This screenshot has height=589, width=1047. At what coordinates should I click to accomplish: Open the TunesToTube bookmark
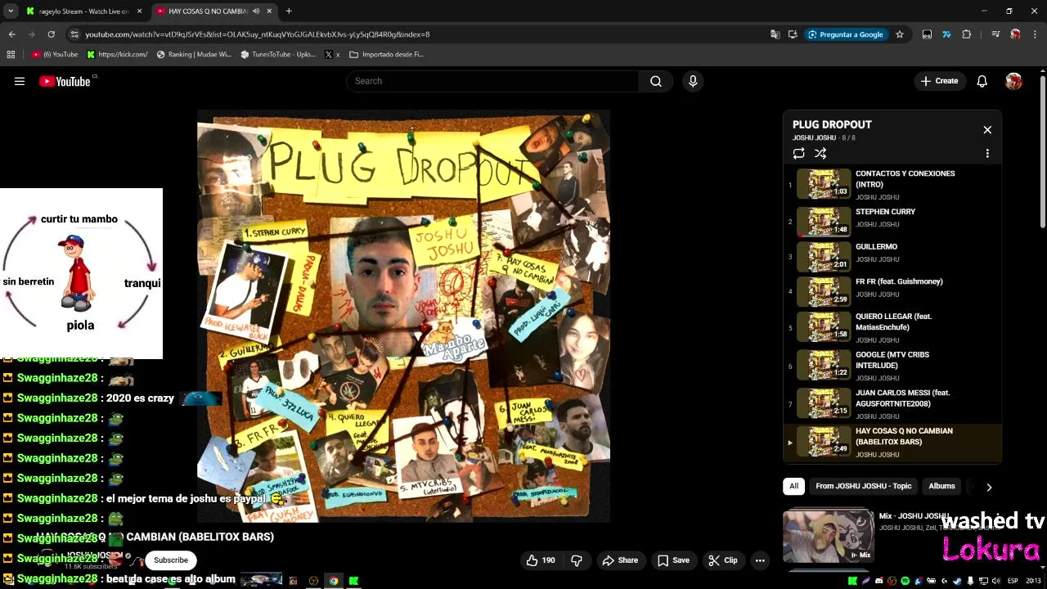(278, 55)
